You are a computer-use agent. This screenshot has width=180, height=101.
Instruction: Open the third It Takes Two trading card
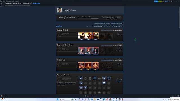pyautogui.click(x=95, y=66)
